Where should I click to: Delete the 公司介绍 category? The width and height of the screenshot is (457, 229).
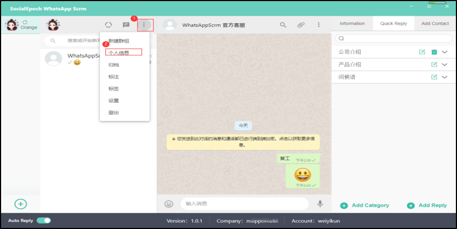pos(434,52)
